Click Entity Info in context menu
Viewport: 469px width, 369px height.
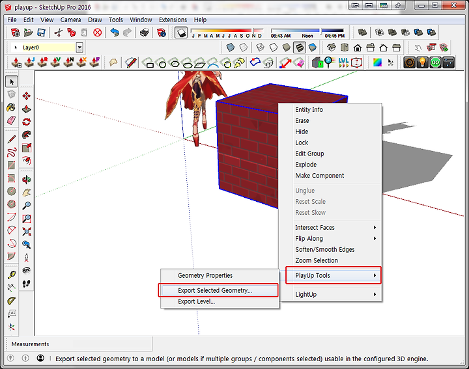click(331, 109)
